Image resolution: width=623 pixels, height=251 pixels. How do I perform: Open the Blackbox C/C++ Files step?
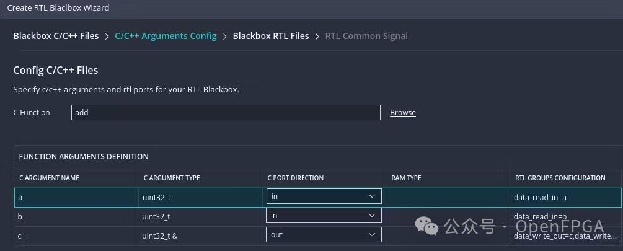pyautogui.click(x=56, y=36)
